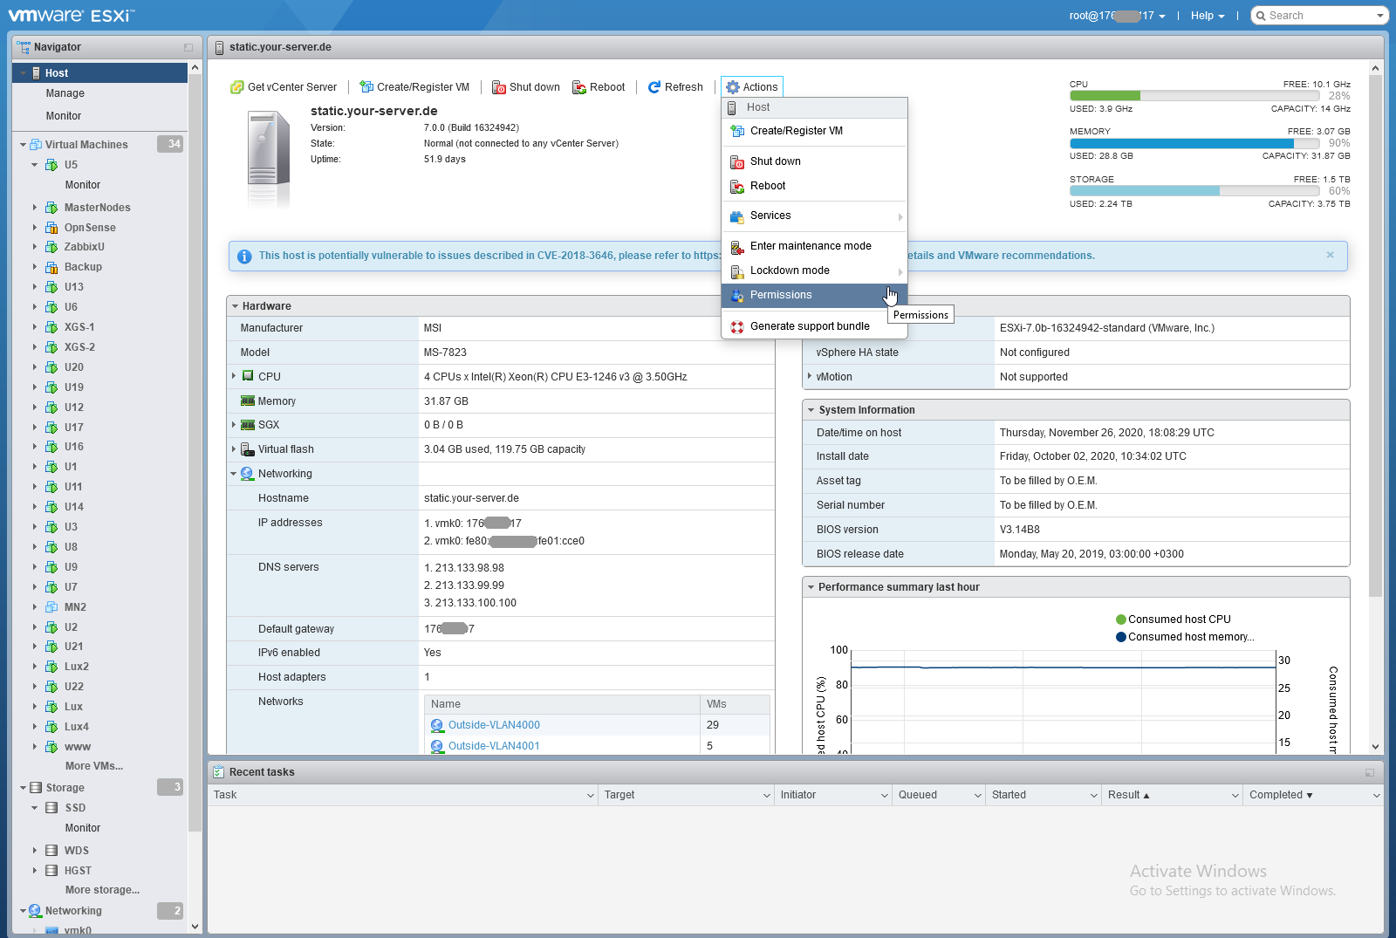Open the search box dropdown arrow

tap(1379, 16)
